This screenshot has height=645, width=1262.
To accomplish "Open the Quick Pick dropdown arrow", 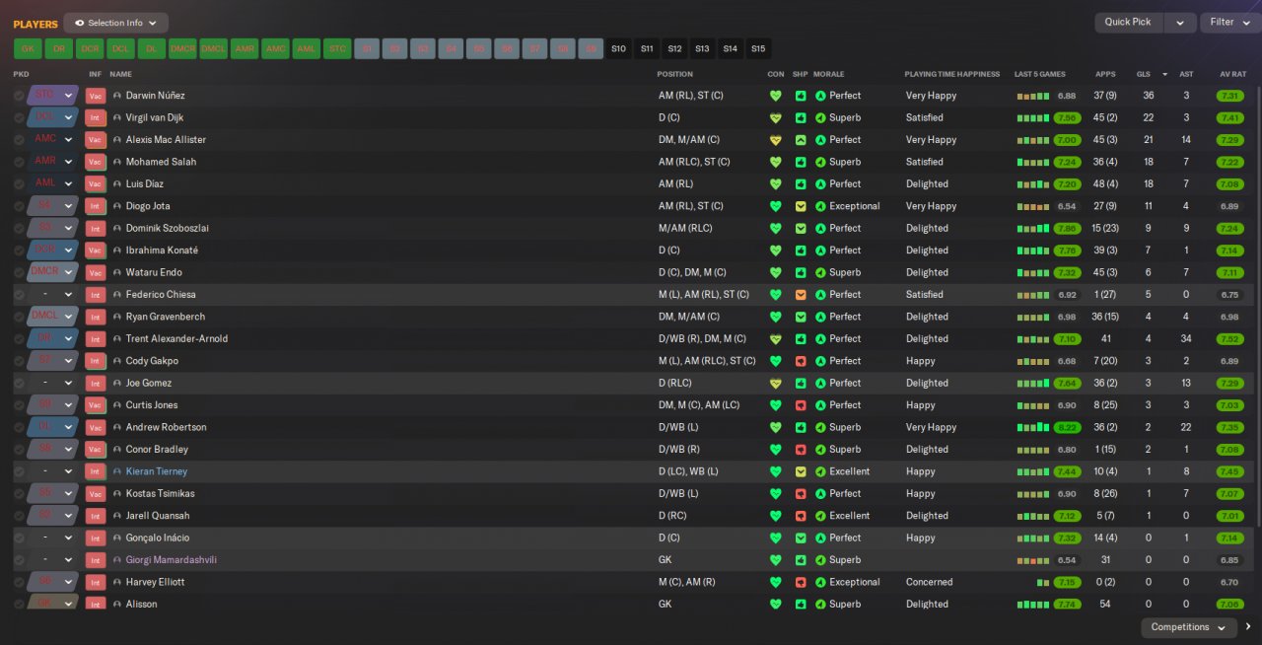I will 1179,23.
